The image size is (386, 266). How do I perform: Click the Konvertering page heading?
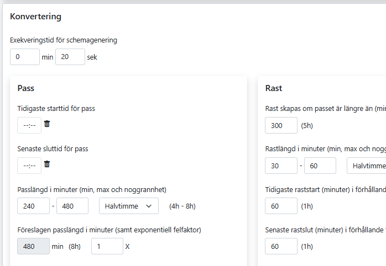(36, 17)
